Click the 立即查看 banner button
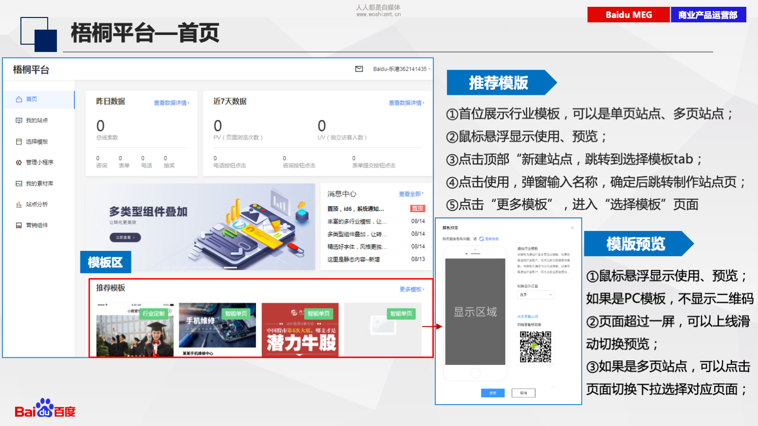Viewport: 758px width, 426px height. 125,237
